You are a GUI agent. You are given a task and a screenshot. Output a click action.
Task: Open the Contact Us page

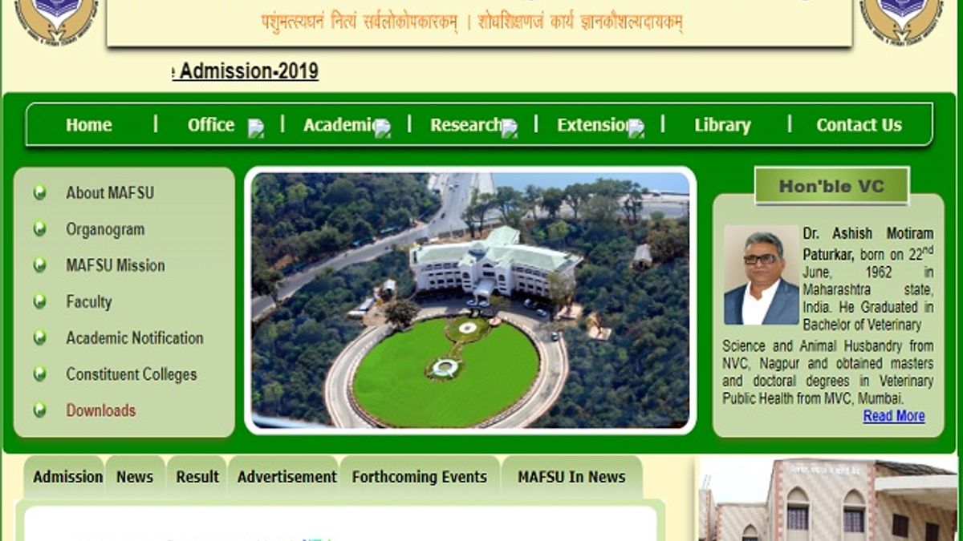click(859, 125)
